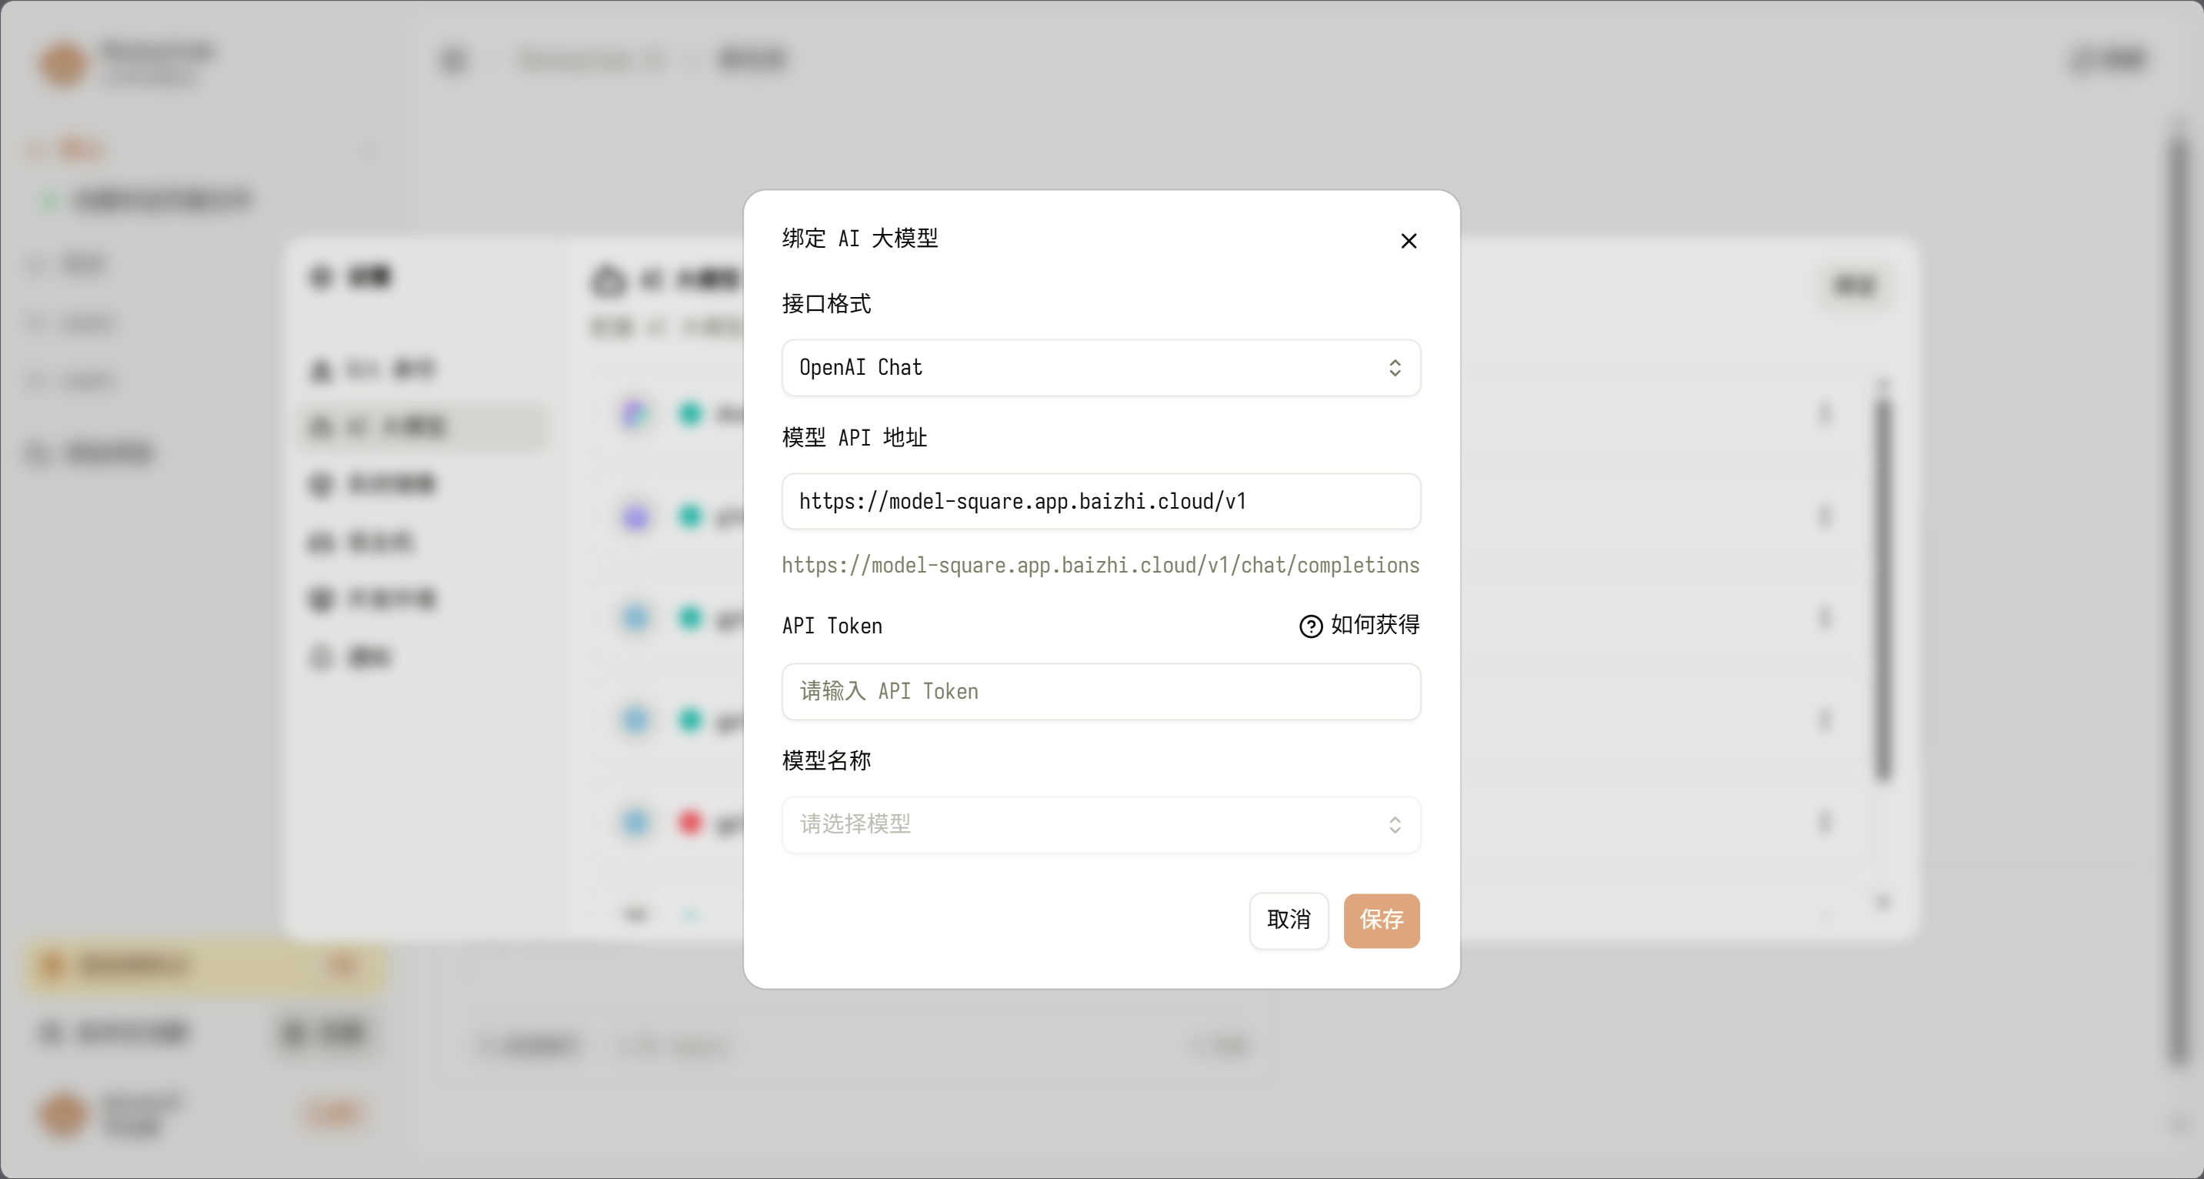The height and width of the screenshot is (1179, 2204).
Task: Click the chevron arrows in OpenAI Chat selector
Action: (1395, 368)
